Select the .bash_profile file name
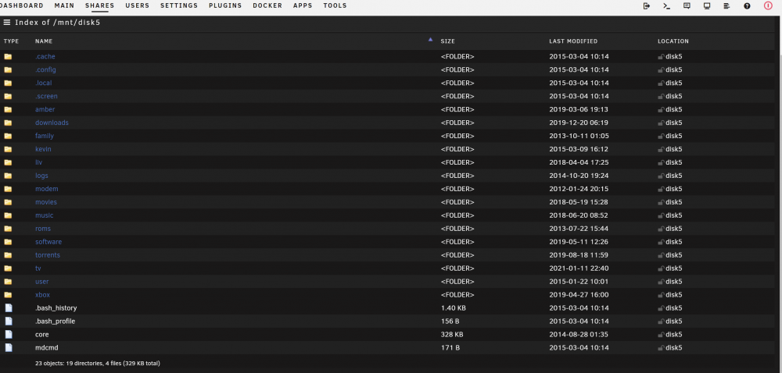This screenshot has height=373, width=782. point(56,321)
